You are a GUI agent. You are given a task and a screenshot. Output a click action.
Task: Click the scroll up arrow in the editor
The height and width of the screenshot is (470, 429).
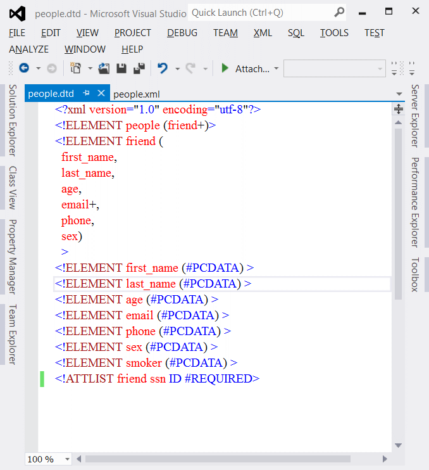(x=398, y=122)
